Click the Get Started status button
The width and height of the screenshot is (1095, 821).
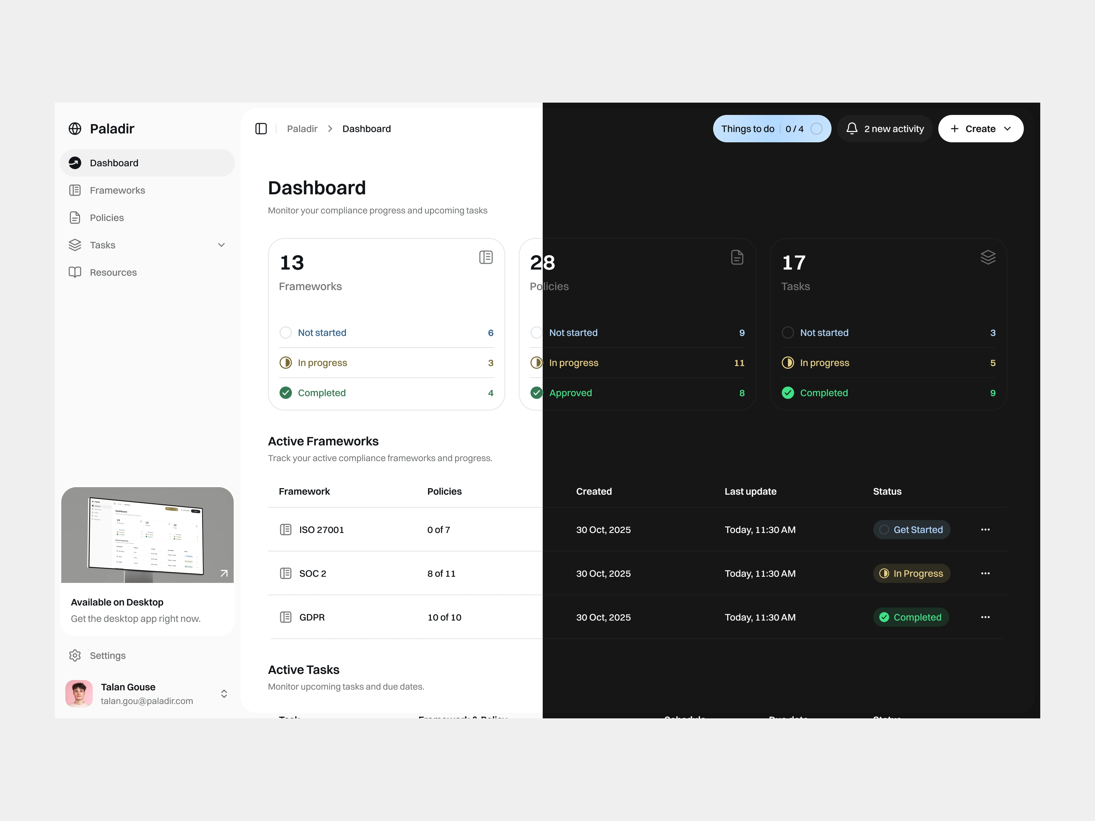(911, 530)
